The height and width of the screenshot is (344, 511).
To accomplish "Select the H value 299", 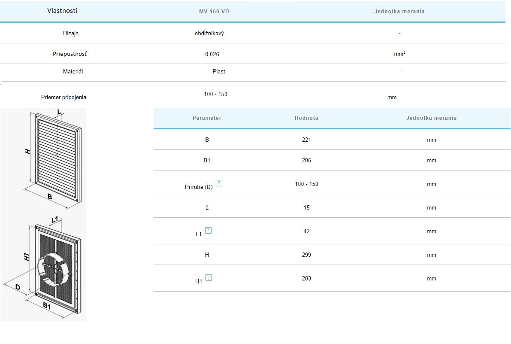I will 306,255.
